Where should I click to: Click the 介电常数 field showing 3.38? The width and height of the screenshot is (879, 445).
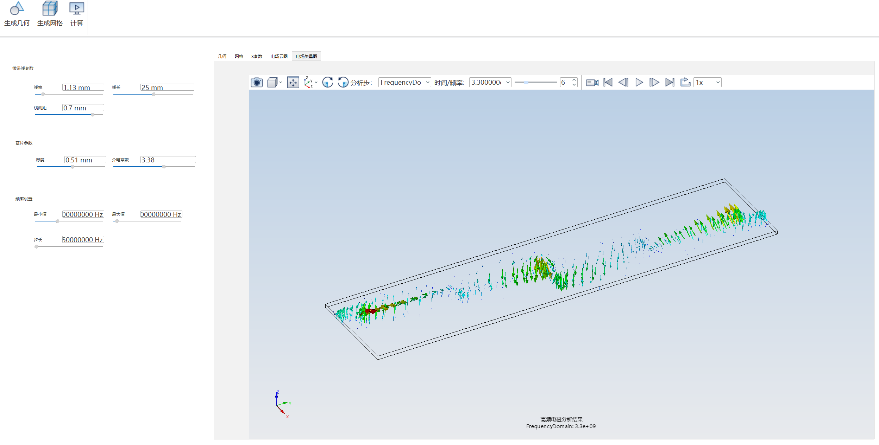[x=168, y=160]
